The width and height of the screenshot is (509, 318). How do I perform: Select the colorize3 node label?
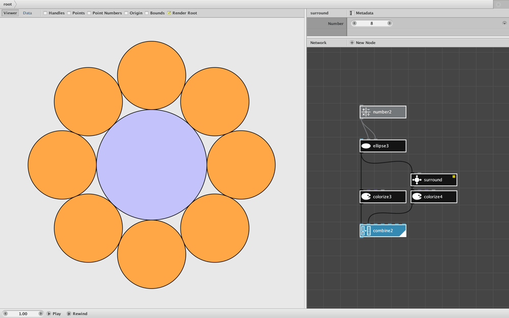382,196
